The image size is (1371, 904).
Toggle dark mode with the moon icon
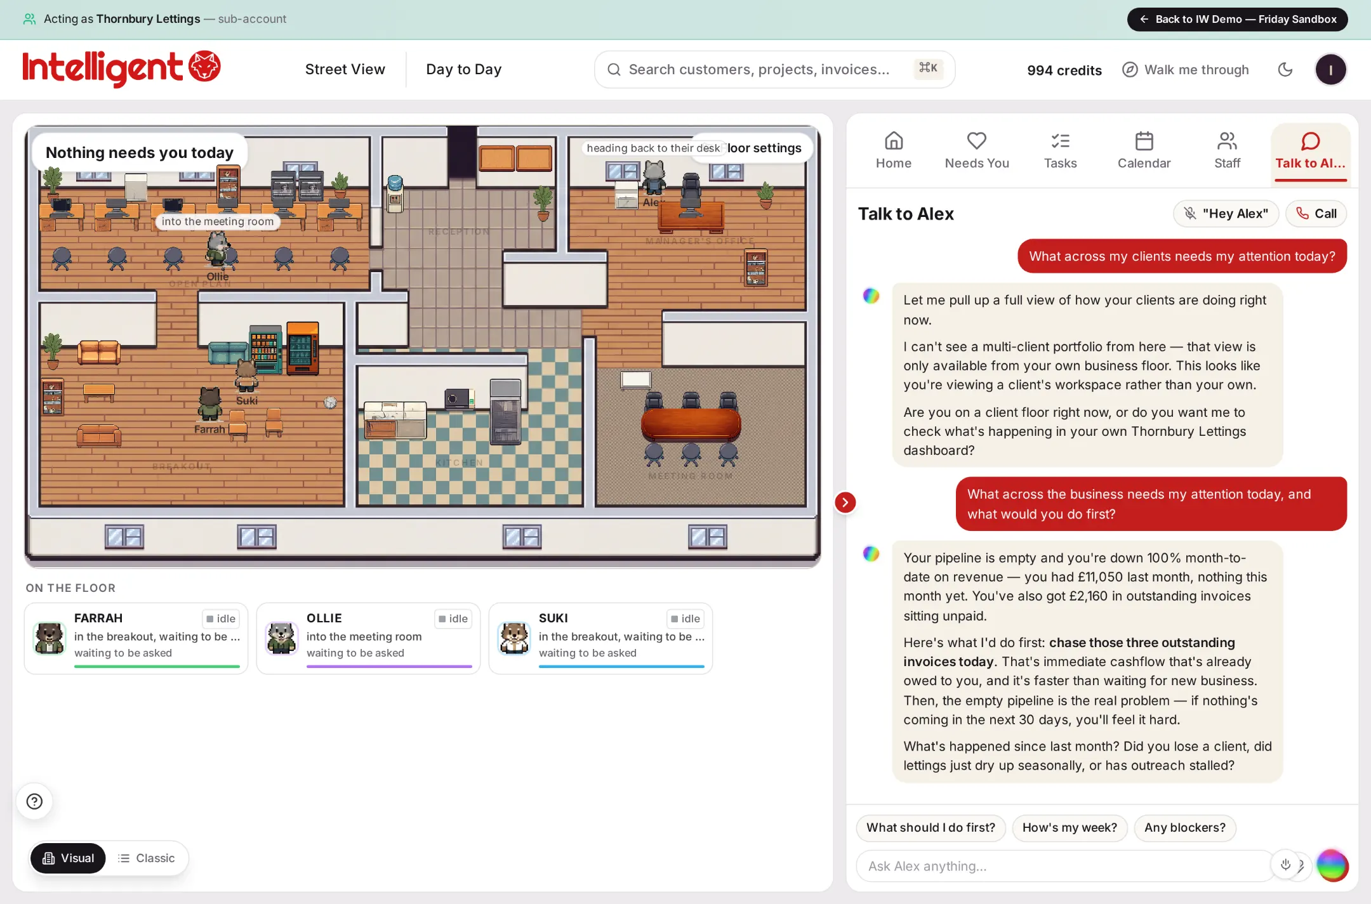tap(1285, 70)
